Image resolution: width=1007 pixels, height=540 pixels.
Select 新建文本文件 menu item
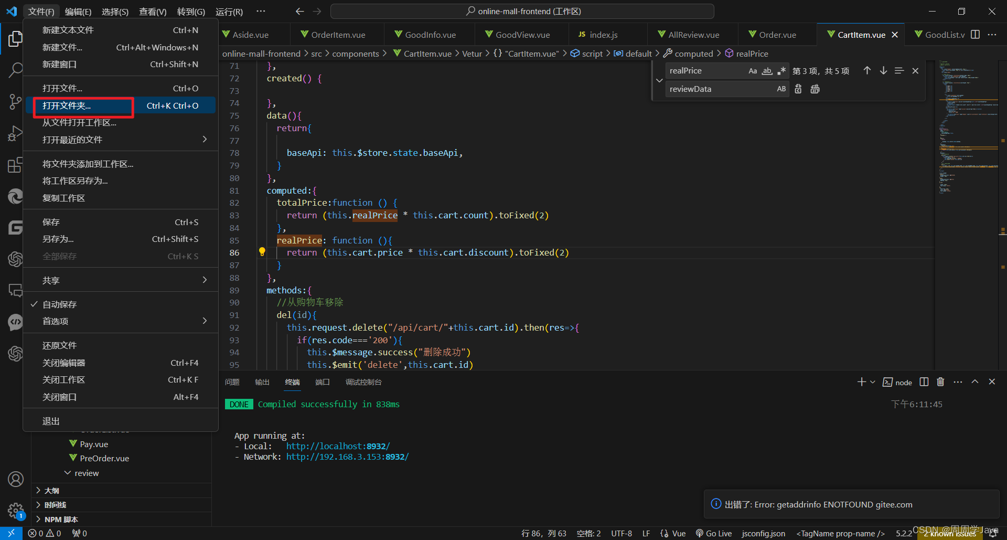(x=121, y=30)
